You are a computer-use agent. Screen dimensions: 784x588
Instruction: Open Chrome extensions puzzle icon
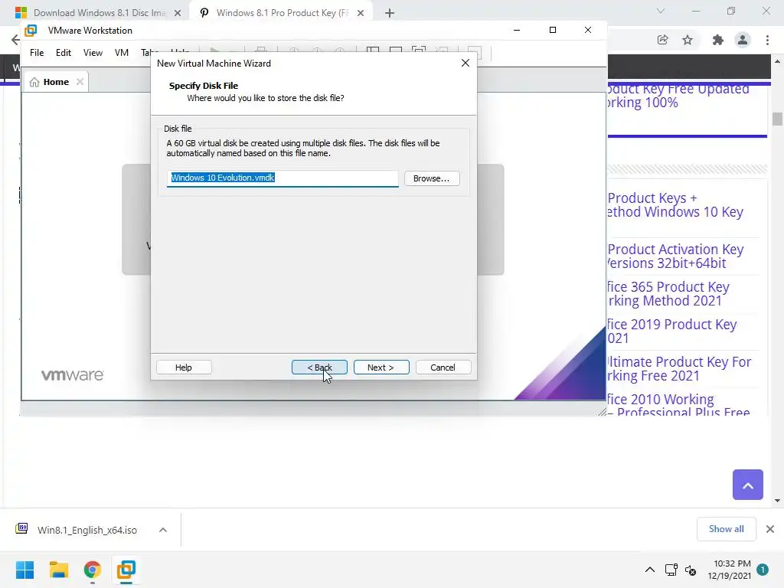tap(718, 40)
